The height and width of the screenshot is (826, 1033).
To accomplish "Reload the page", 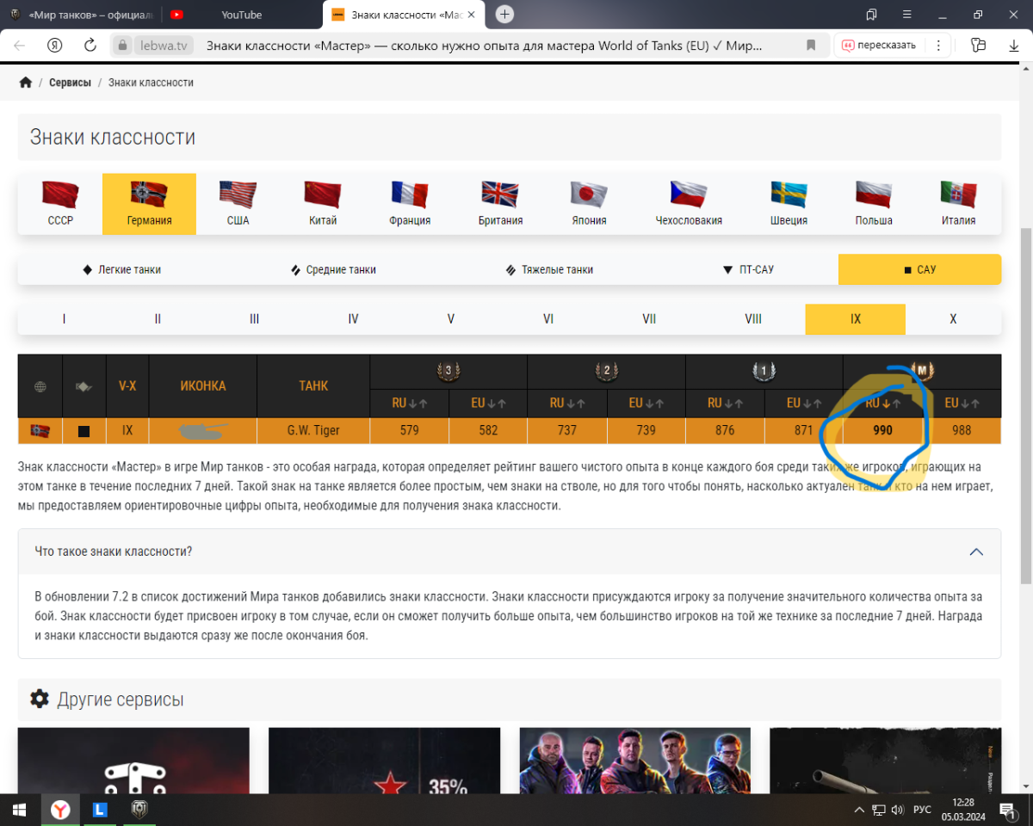I will pyautogui.click(x=90, y=46).
